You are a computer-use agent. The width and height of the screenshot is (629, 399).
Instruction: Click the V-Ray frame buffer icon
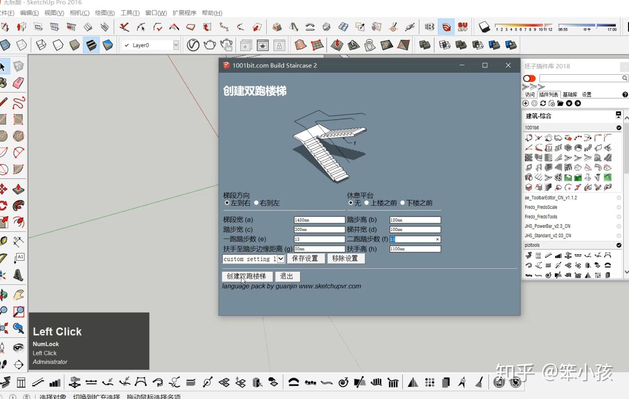click(x=263, y=45)
